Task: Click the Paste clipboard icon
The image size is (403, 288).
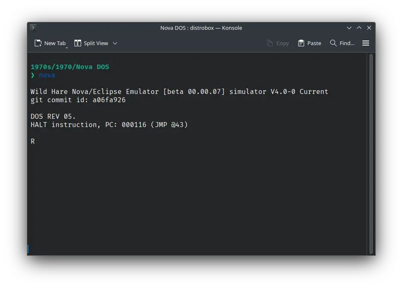Action: coord(301,43)
